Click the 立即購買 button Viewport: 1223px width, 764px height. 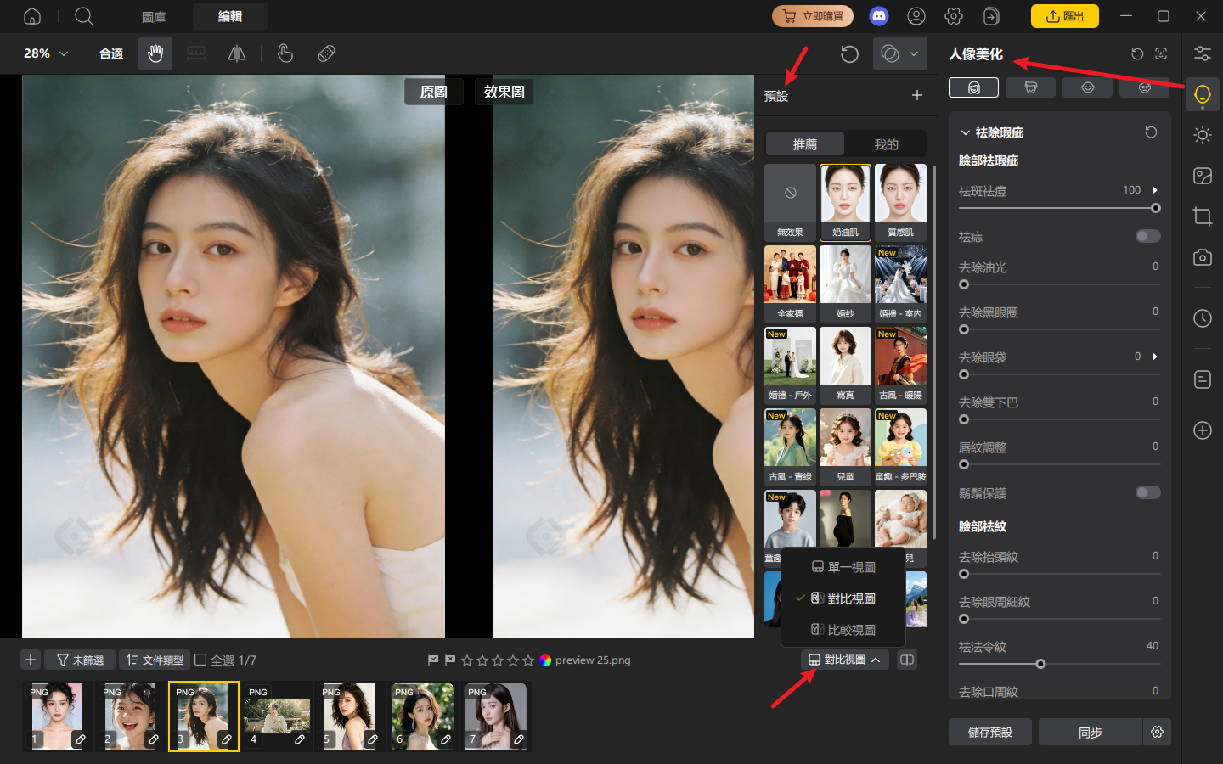[813, 16]
